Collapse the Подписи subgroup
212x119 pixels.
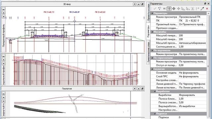pos(155,114)
